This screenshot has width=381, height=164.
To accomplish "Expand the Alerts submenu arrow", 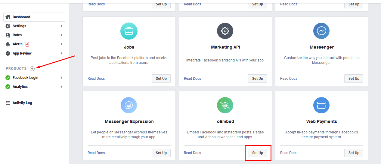I will (61, 44).
